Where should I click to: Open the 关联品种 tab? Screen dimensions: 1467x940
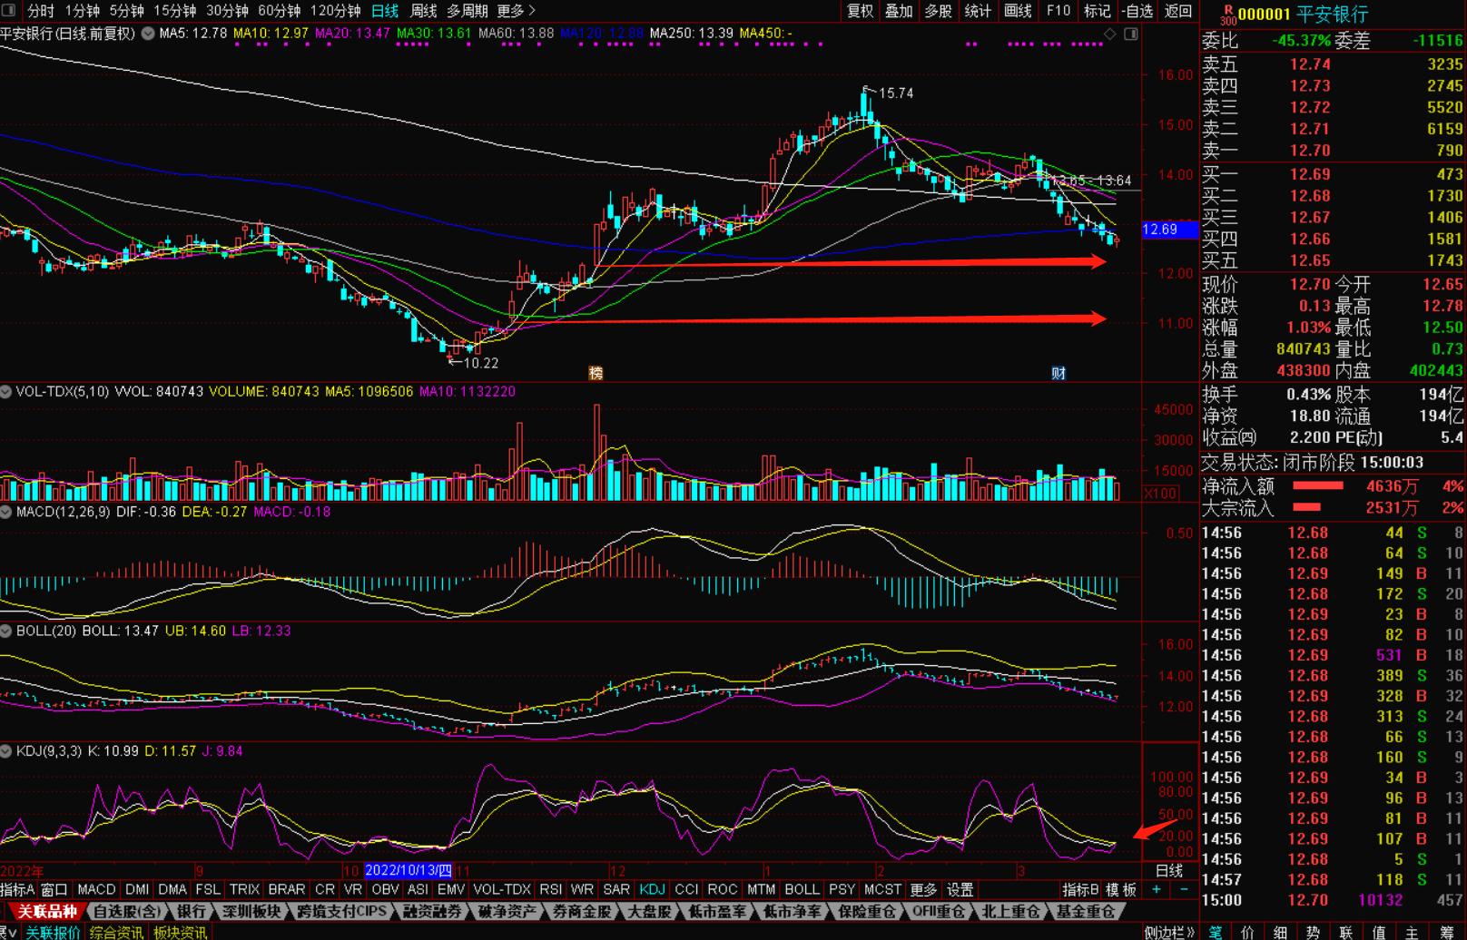click(x=47, y=911)
